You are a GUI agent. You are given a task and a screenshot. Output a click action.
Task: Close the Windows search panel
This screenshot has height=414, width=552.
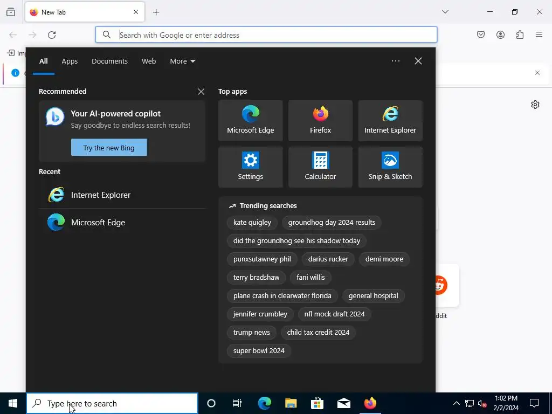click(x=418, y=61)
